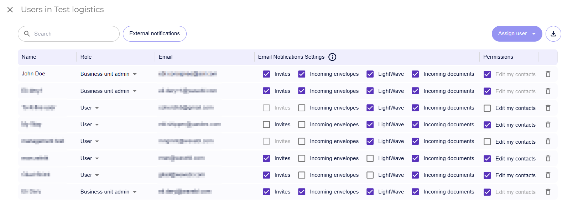Viewport: 578px width, 212px height.
Task: Uncheck Incoming envelopes in the last row
Action: [x=302, y=192]
